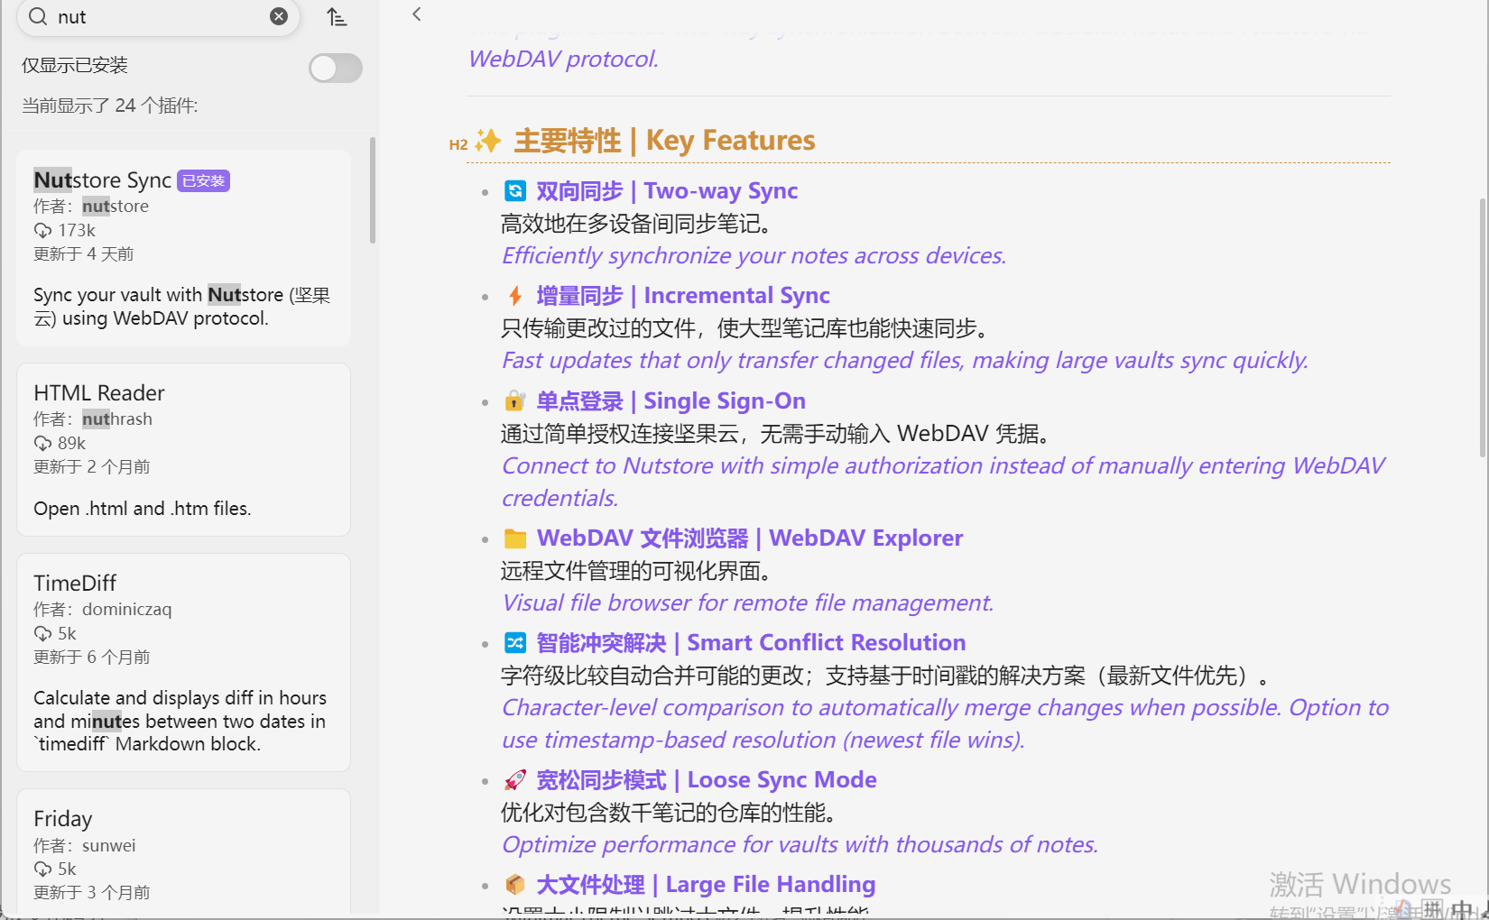The width and height of the screenshot is (1489, 920).
Task: Clear the 'nut' search query
Action: pyautogui.click(x=279, y=16)
